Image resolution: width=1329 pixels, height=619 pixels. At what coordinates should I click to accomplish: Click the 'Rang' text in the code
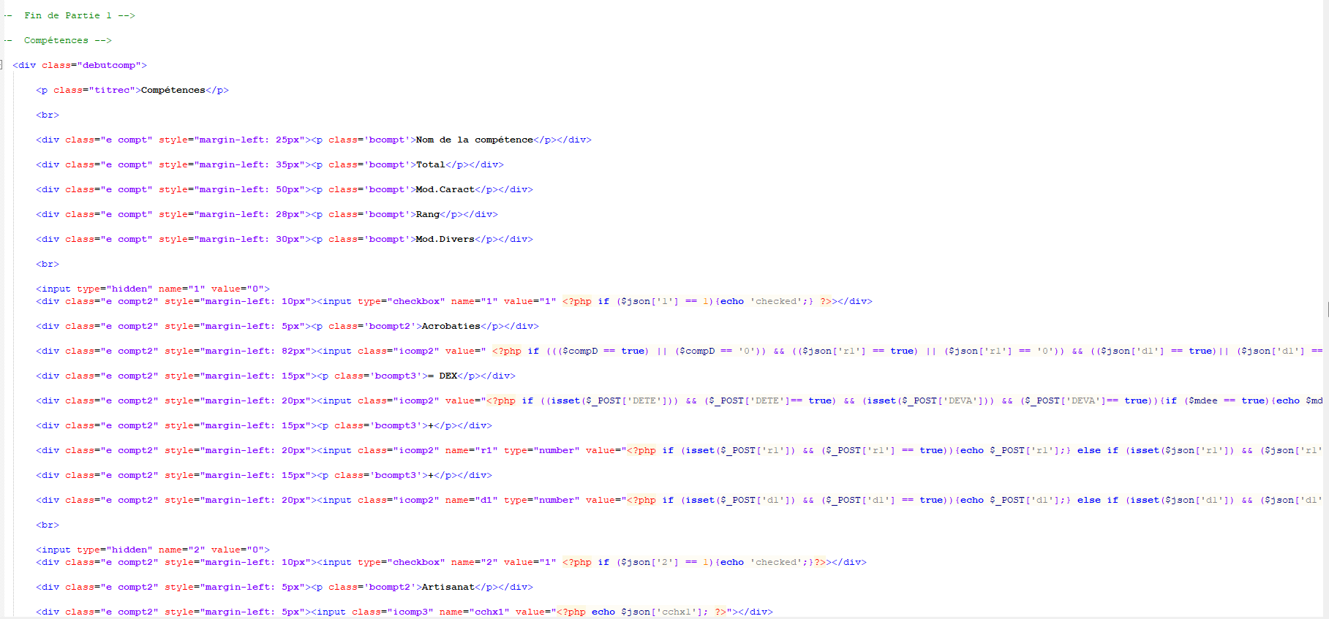click(x=427, y=214)
